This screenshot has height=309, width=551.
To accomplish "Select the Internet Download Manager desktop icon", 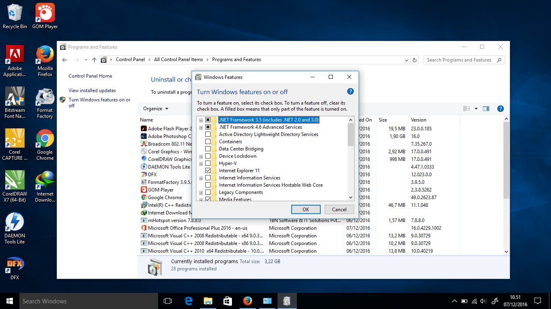I will coord(45,187).
